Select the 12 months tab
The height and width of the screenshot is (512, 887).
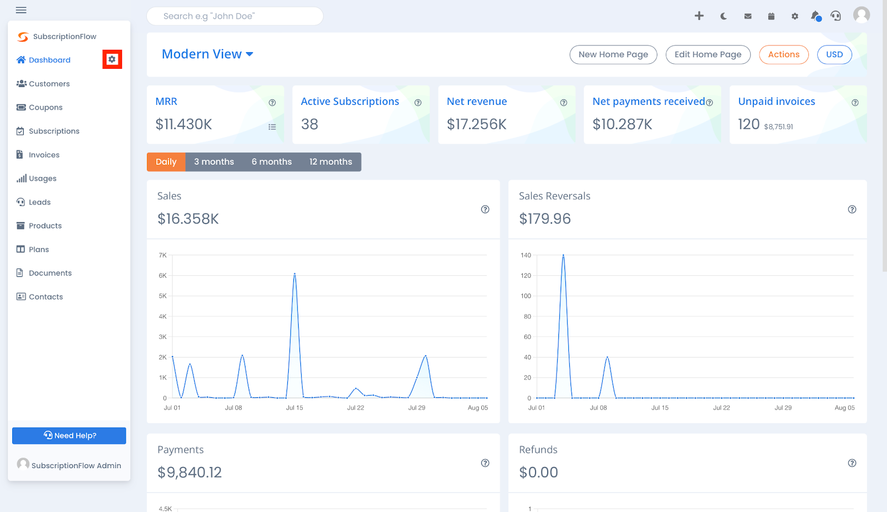330,162
